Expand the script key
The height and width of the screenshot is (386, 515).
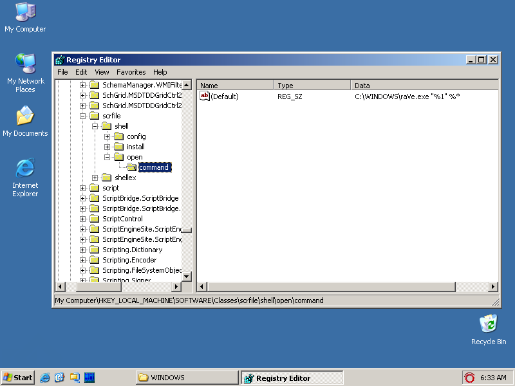coord(83,188)
